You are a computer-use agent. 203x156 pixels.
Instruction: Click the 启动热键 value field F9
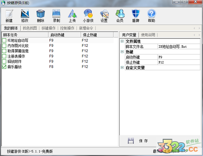[178, 57]
